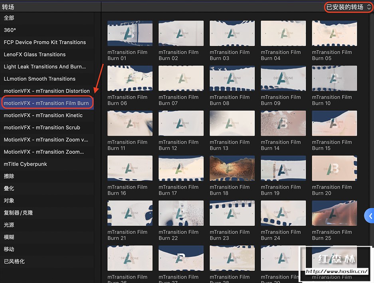Select mTransition Film Burn 07 thumbnail

point(181,78)
